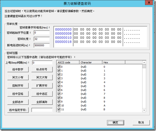
Task: Uncheck ASCII code 6 row
Action: pos(59,90)
